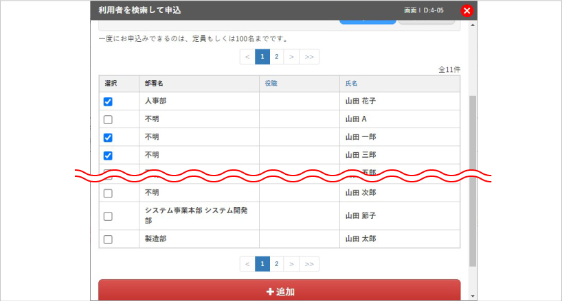This screenshot has width=562, height=301.
Task: Click next page arrow in top pagination
Action: [291, 57]
